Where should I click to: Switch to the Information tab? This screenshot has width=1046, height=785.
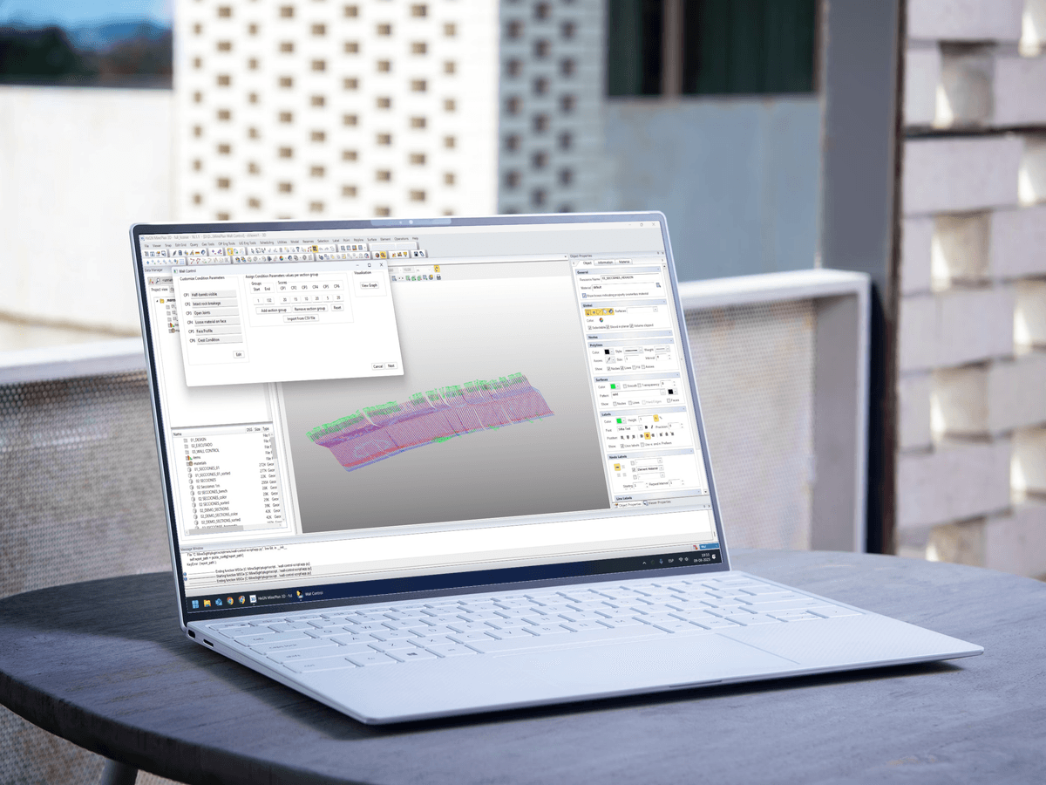pyautogui.click(x=606, y=263)
